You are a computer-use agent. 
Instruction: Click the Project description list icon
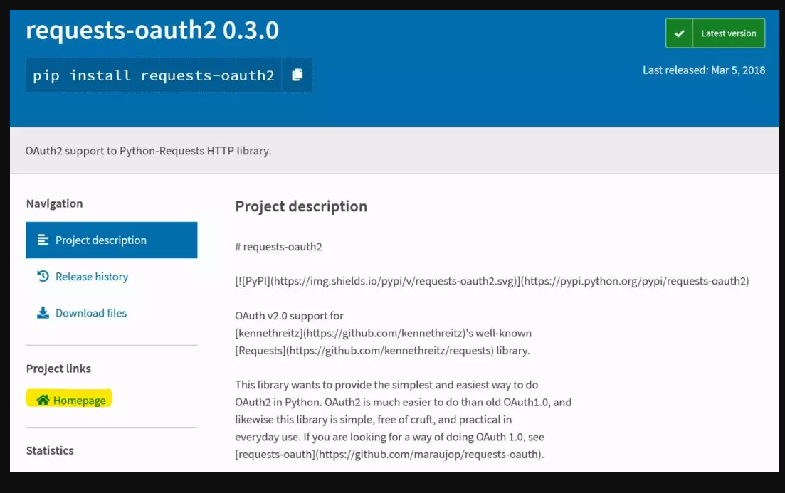(43, 240)
